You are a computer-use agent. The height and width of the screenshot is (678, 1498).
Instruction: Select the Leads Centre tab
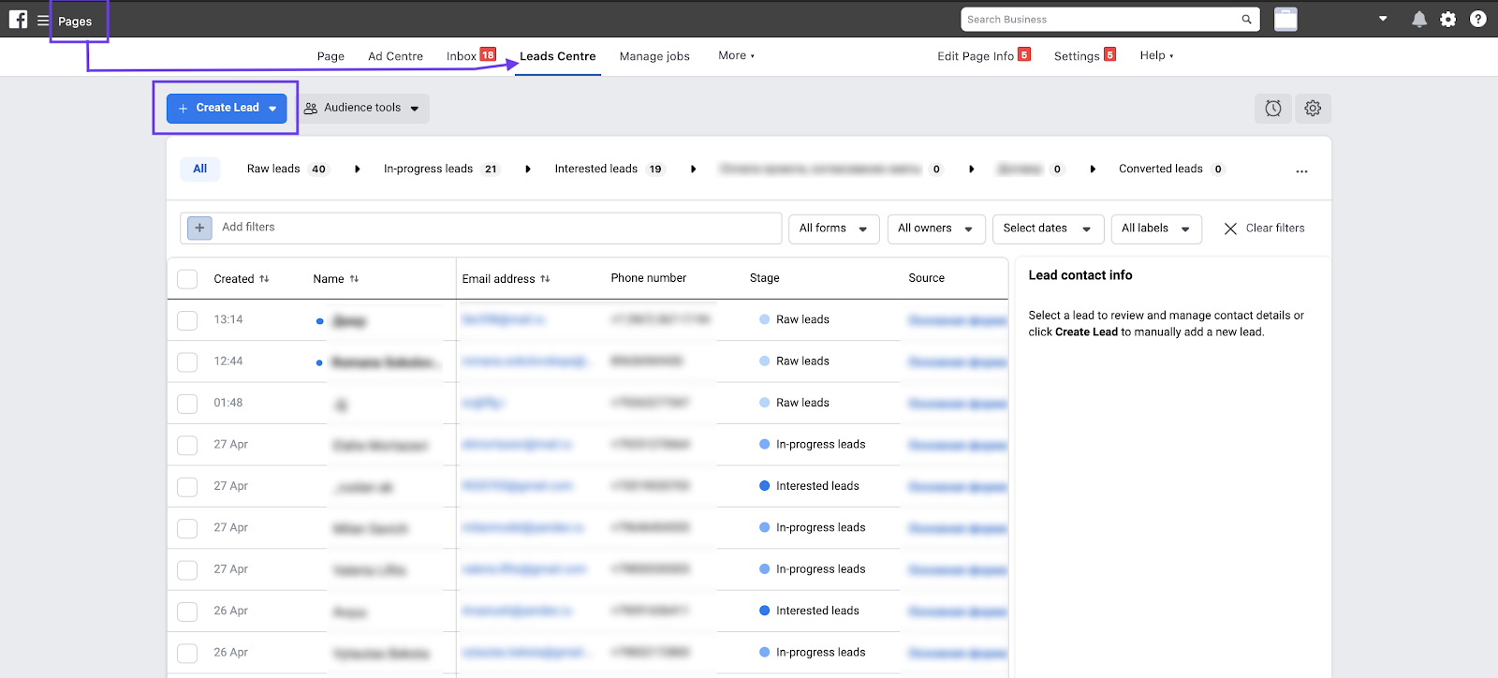[x=558, y=56]
